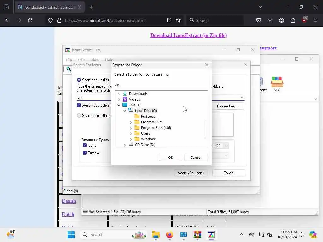
Task: Click the Windows taskbar Search box
Action: [x=114, y=234]
